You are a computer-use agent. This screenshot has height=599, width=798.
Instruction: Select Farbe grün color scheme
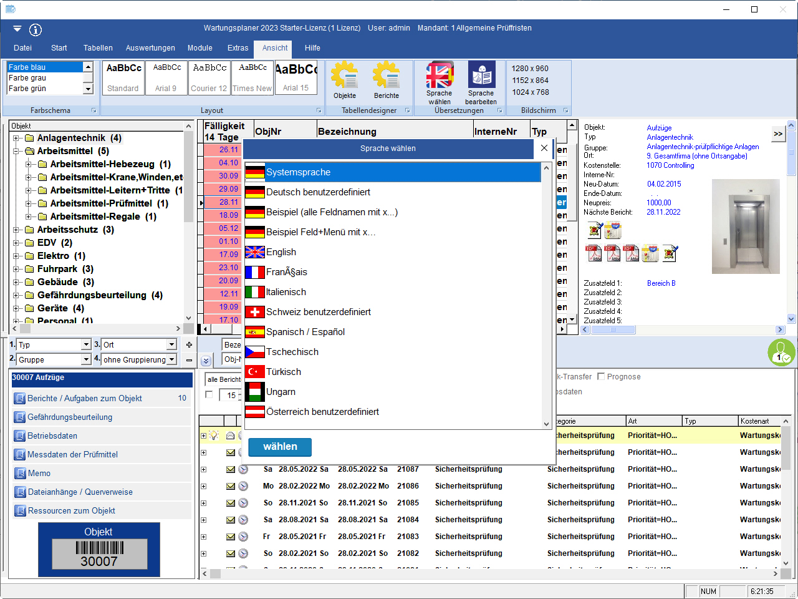pos(44,89)
